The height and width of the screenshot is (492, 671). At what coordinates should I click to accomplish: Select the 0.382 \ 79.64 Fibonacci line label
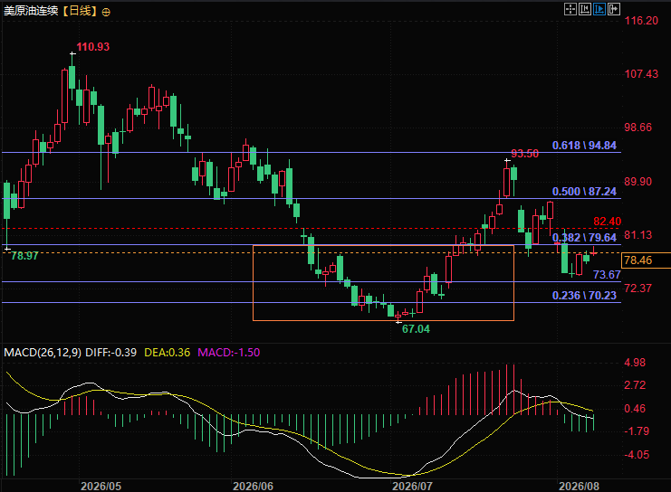(x=584, y=238)
